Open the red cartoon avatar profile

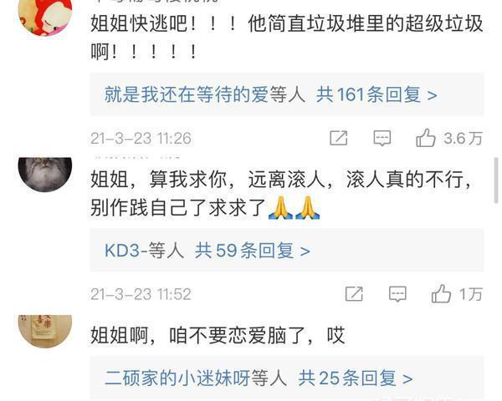[x=45, y=16]
